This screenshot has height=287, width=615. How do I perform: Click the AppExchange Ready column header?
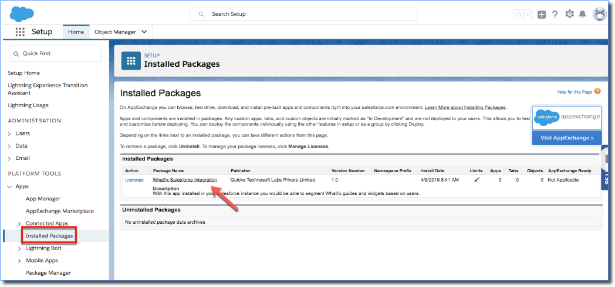[568, 170]
